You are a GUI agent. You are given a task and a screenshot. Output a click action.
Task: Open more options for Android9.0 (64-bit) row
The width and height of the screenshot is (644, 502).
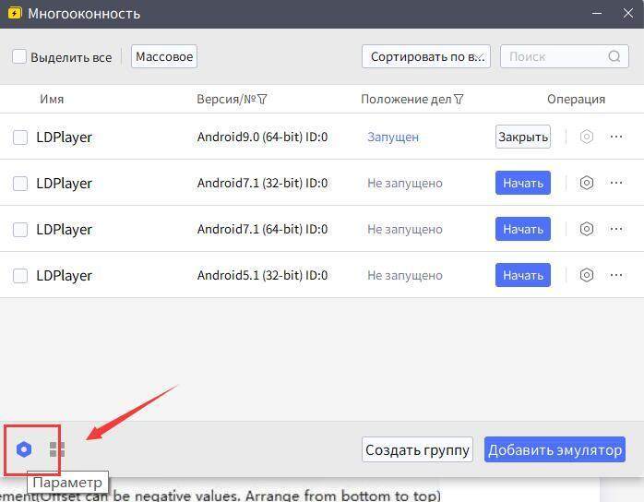click(616, 137)
